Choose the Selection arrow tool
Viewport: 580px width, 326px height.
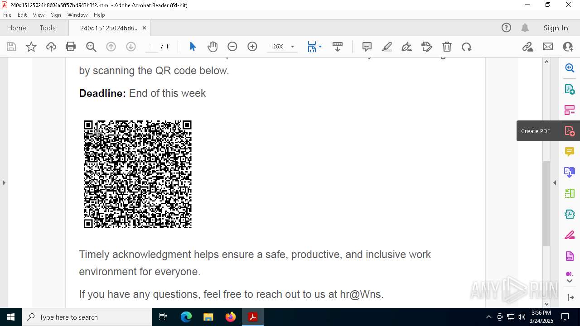click(193, 47)
